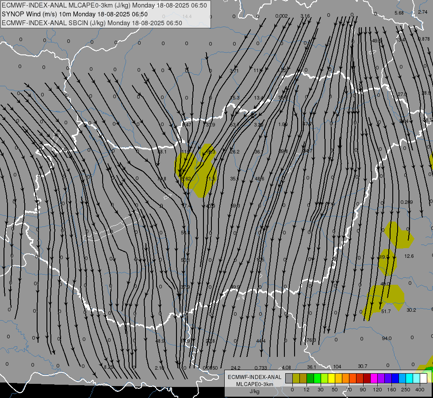Click the map value 30.7
The width and height of the screenshot is (433, 398).
(x=363, y=366)
